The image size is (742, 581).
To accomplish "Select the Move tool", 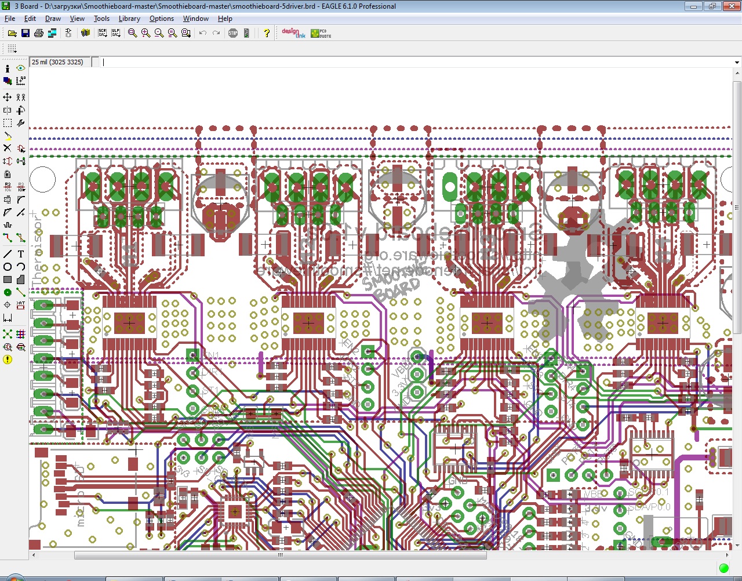I will point(8,97).
